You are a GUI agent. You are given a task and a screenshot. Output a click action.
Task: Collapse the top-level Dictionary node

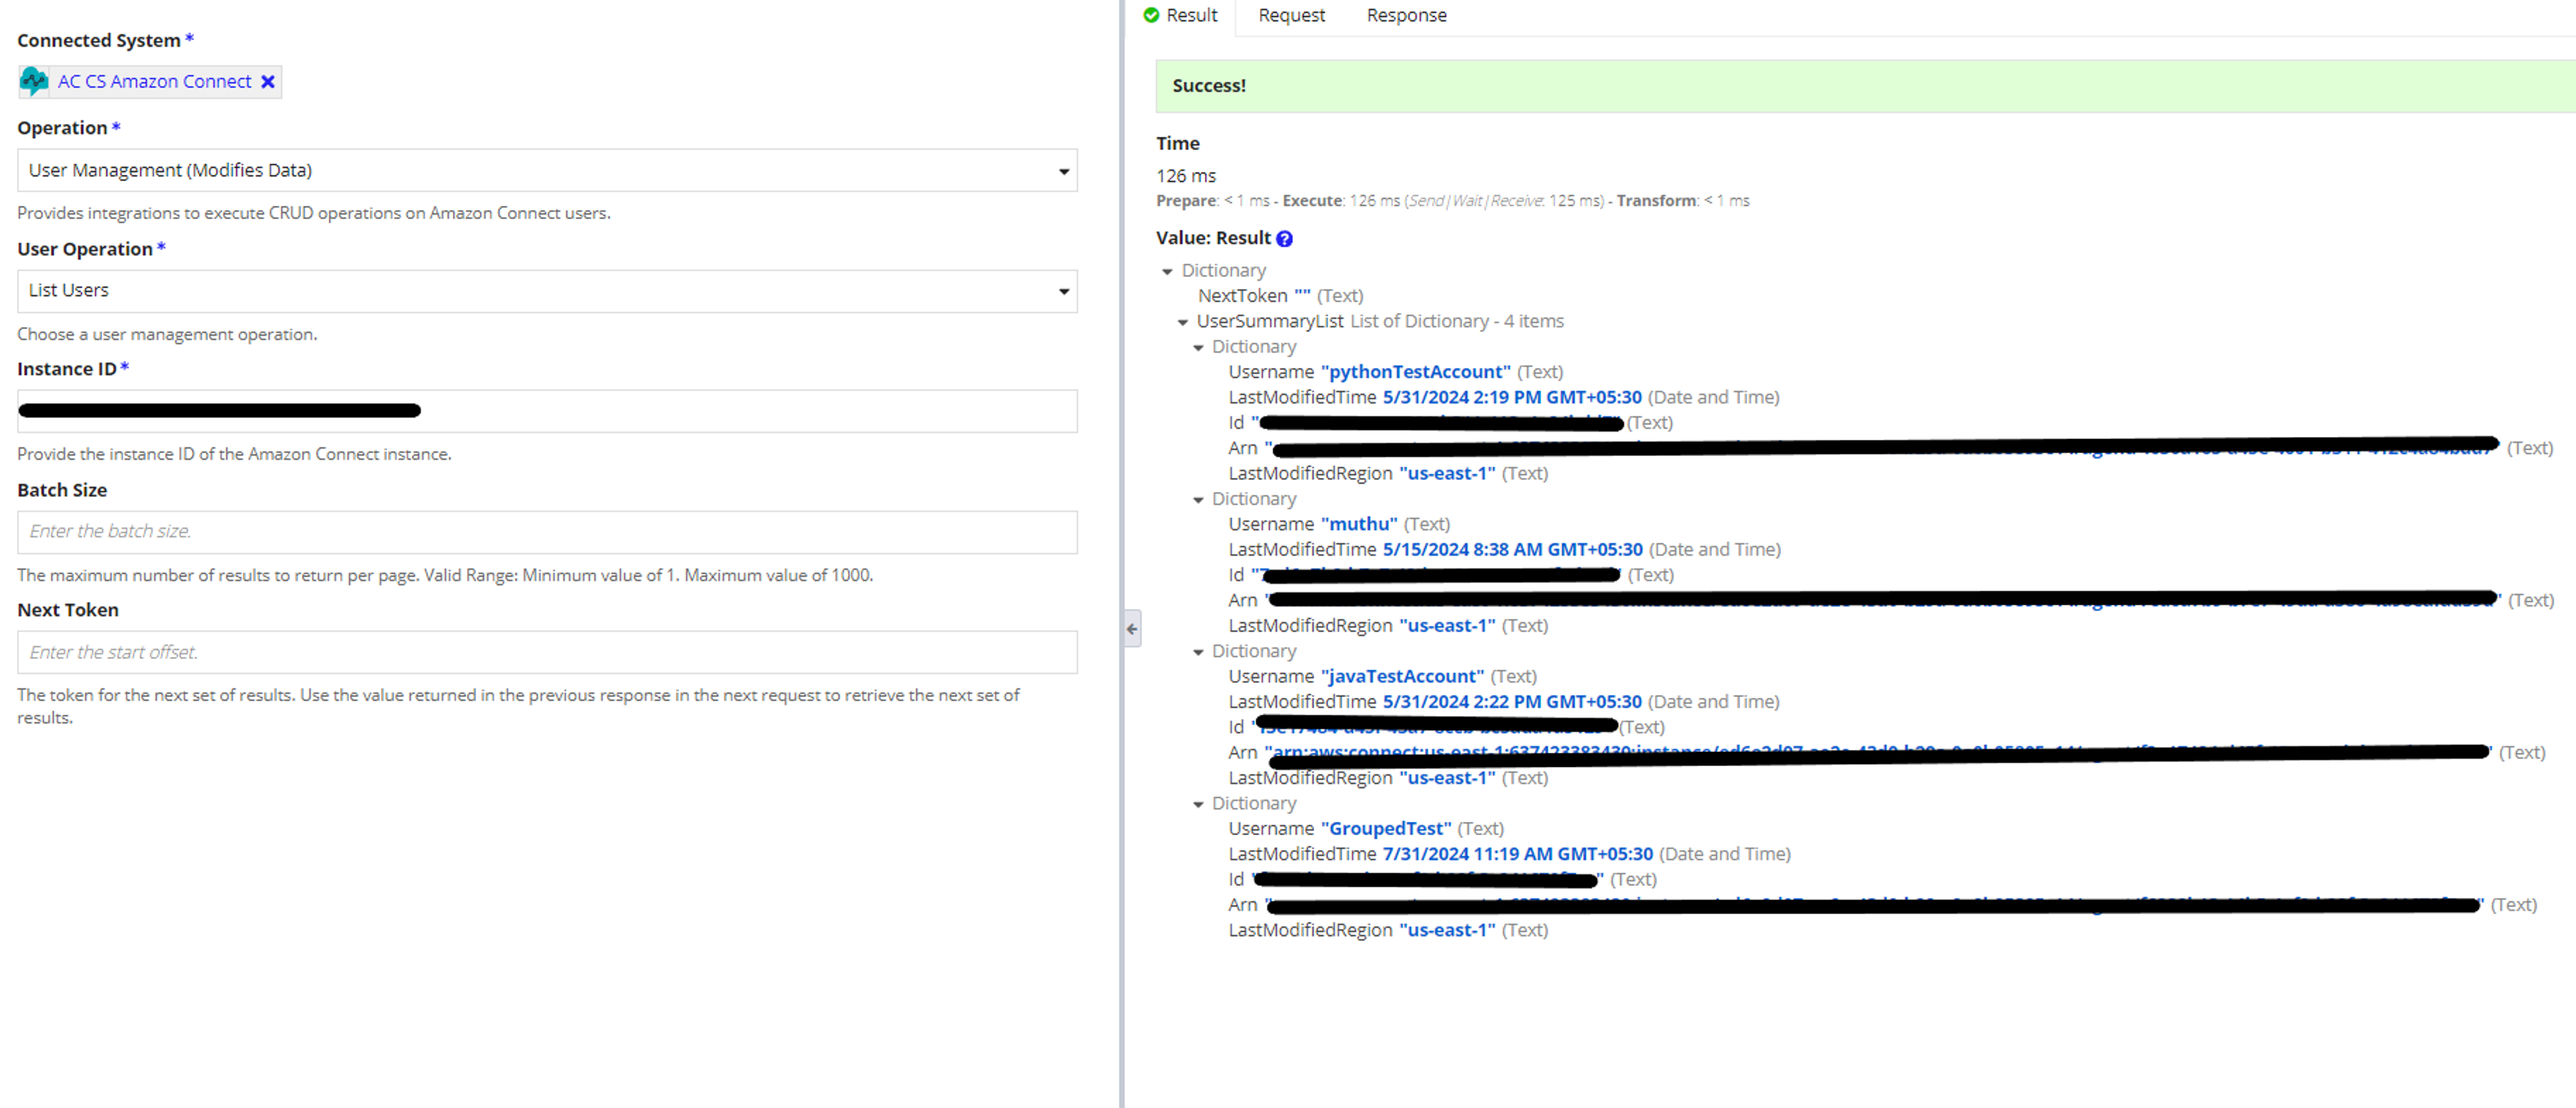1167,271
